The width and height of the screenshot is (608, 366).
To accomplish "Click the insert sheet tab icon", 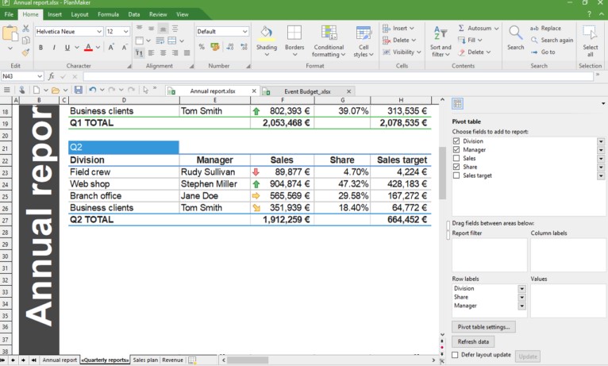I will coord(192,360).
